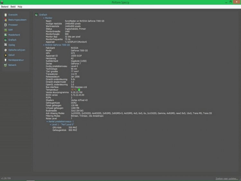Open the Moederbord icon in sidebar
This screenshot has height=181, width=241.
click(x=5, y=35)
